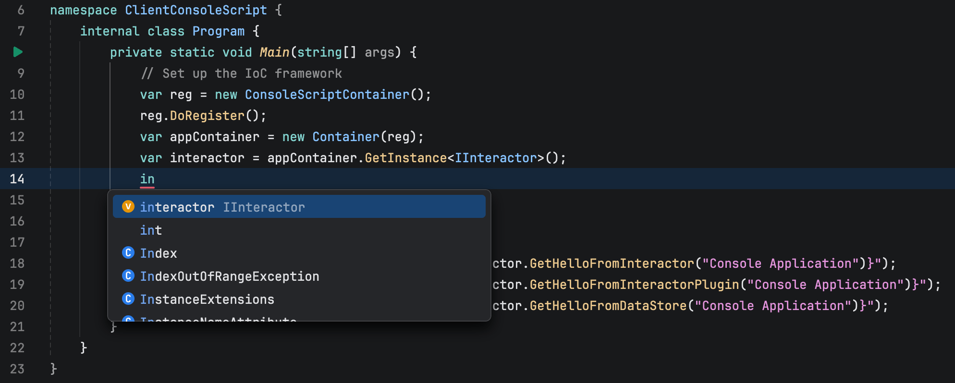Click the Main method name
955x383 pixels.
(x=274, y=52)
